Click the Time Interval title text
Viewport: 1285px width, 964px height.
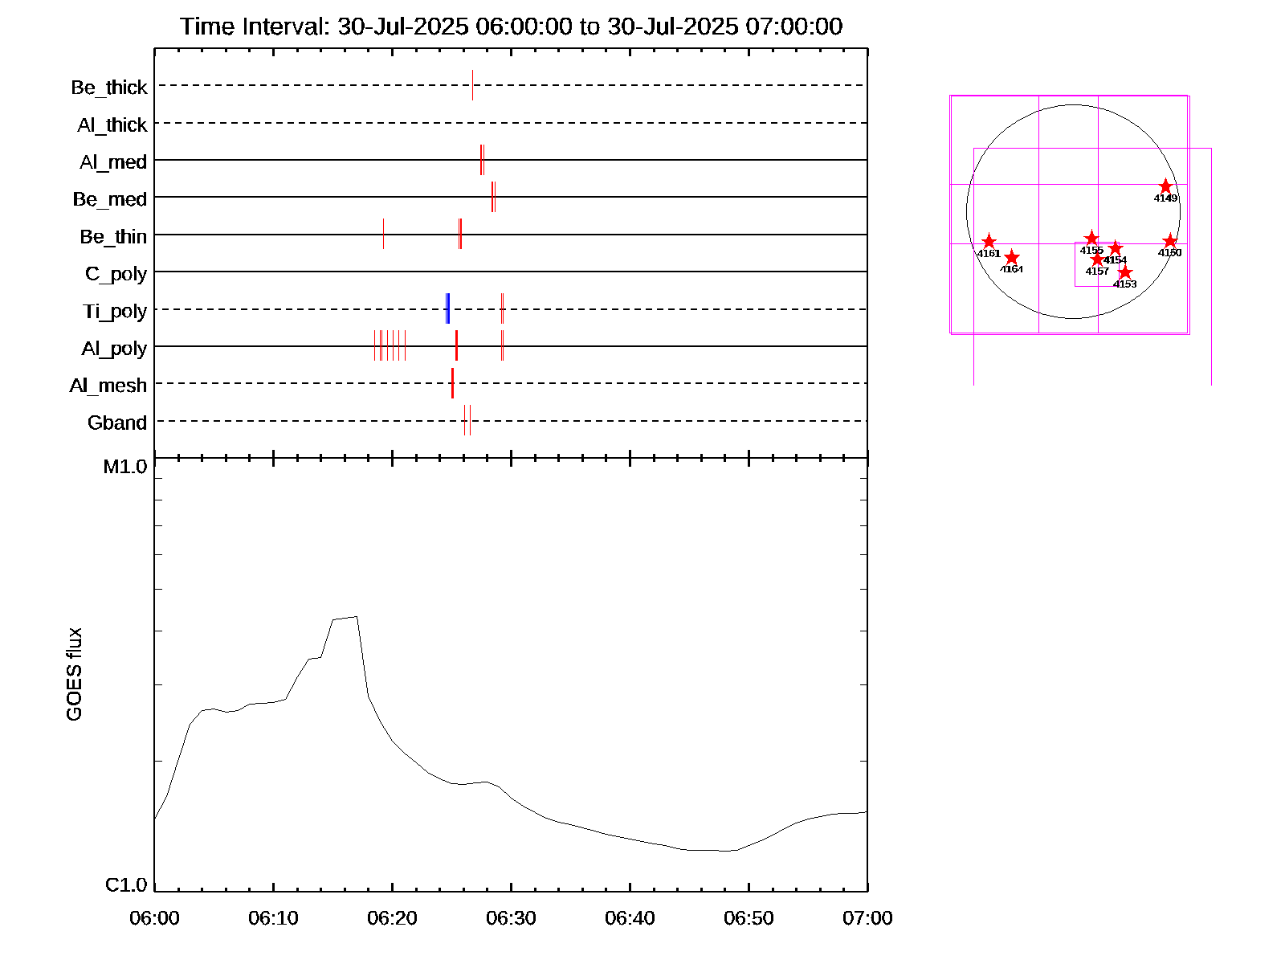[511, 27]
